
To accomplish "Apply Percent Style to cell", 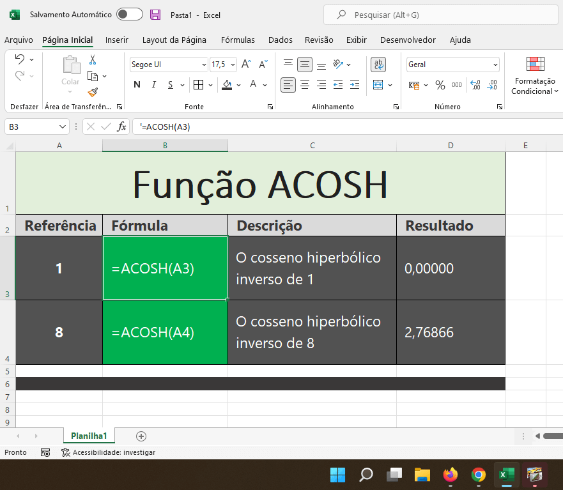I will coord(440,85).
